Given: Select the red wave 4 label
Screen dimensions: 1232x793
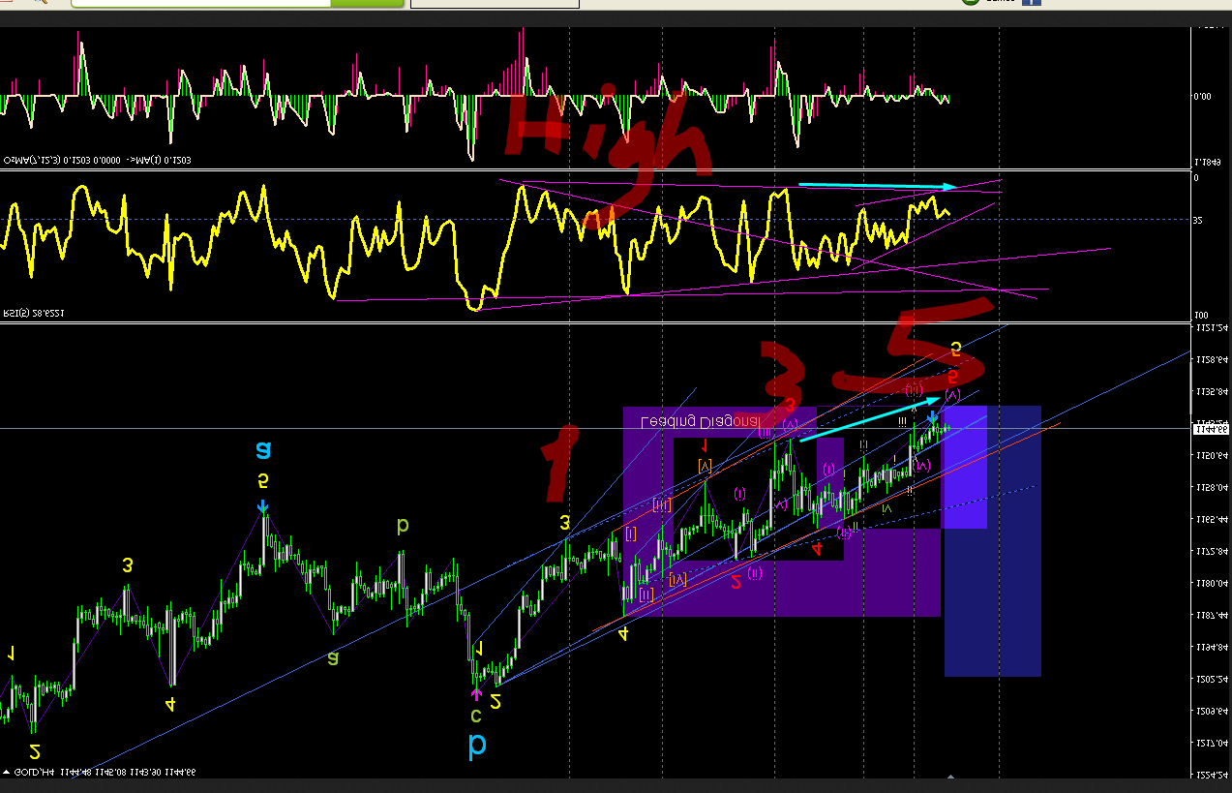Looking at the screenshot, I should 818,549.
